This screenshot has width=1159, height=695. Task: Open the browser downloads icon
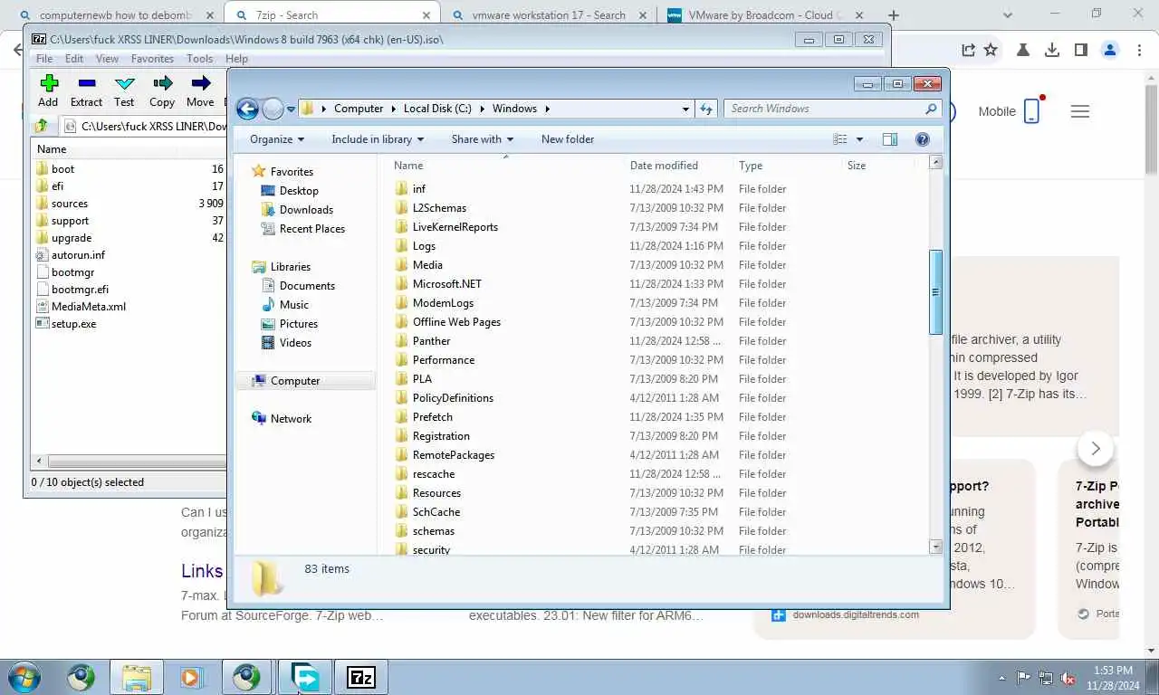point(1051,50)
